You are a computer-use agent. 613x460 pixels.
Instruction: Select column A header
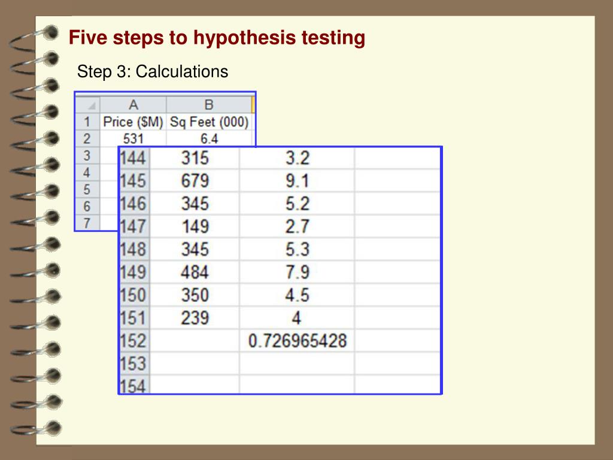point(133,105)
